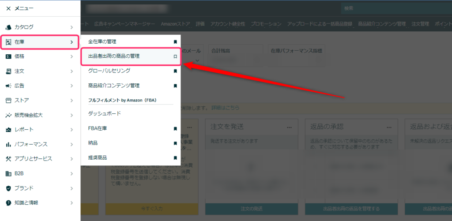Click the 注文の発送 button
Image resolution: width=452 pixels, height=221 pixels.
click(x=252, y=209)
